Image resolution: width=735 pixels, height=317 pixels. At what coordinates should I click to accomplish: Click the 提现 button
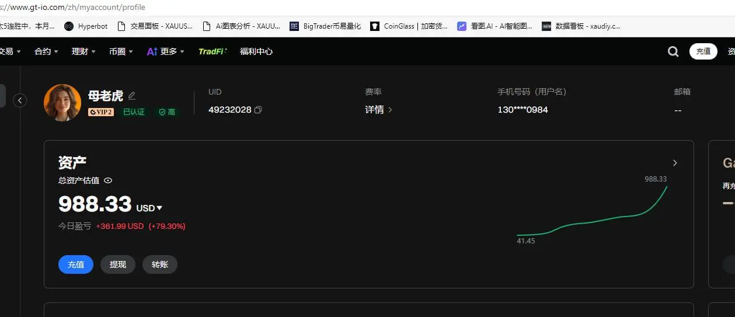[x=118, y=264]
